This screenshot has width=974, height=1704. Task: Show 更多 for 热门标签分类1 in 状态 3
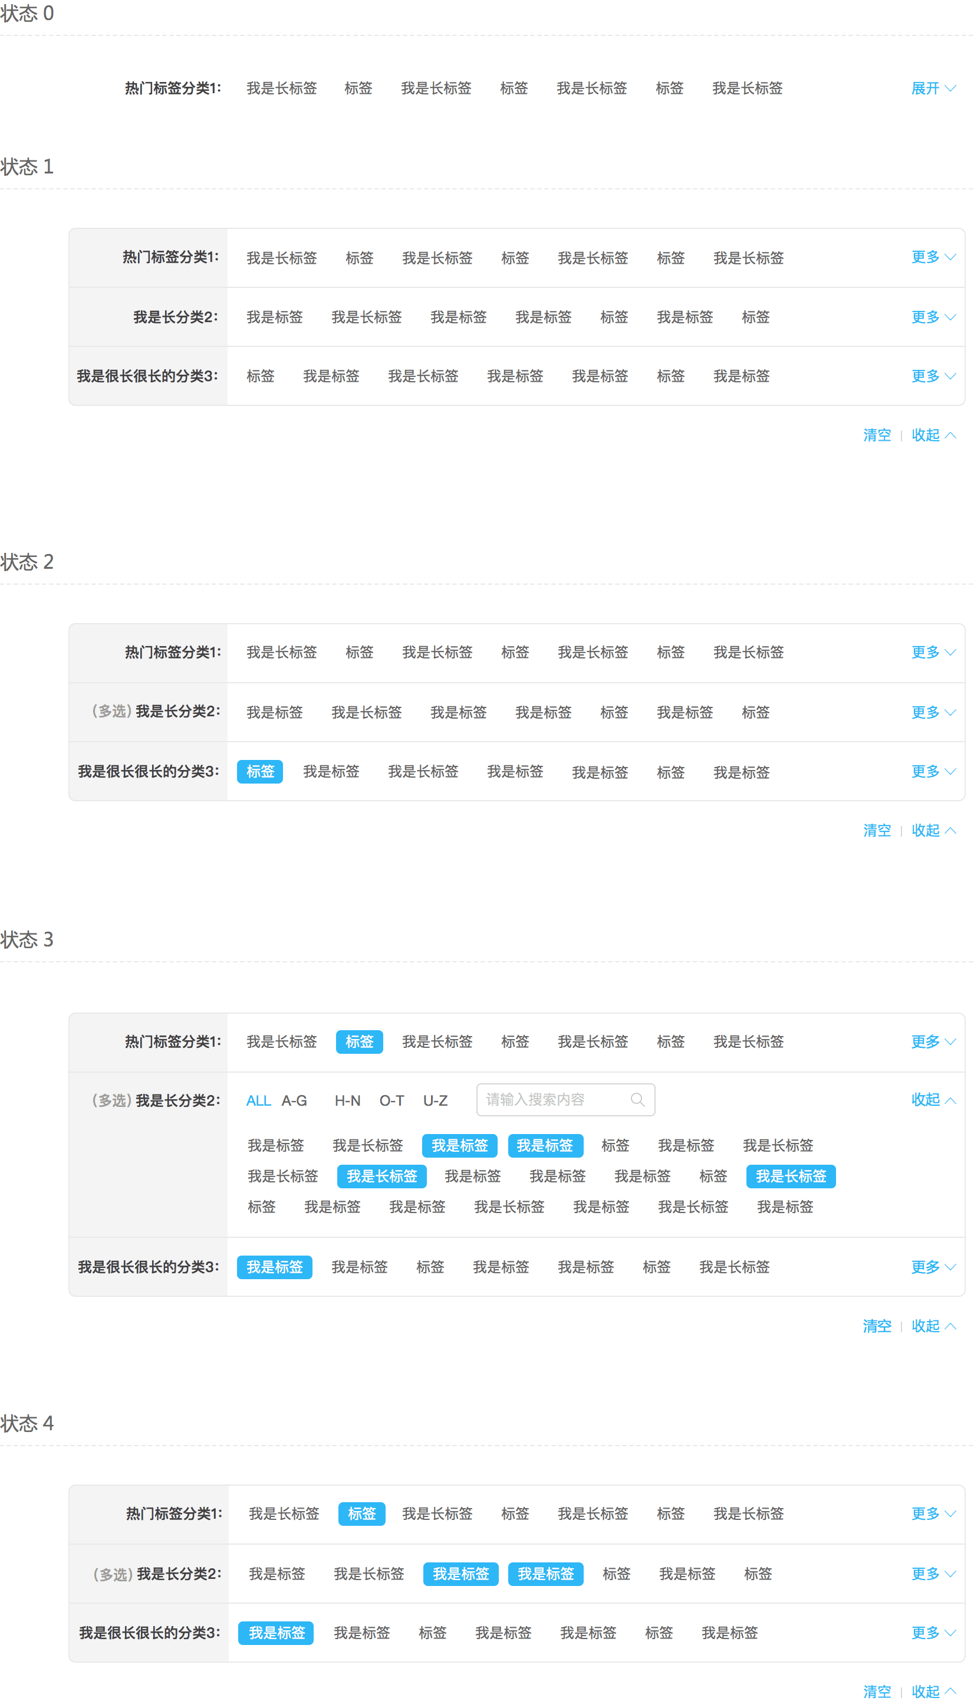click(933, 1041)
